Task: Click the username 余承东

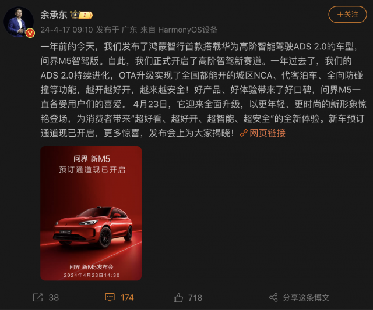Action: tap(54, 15)
